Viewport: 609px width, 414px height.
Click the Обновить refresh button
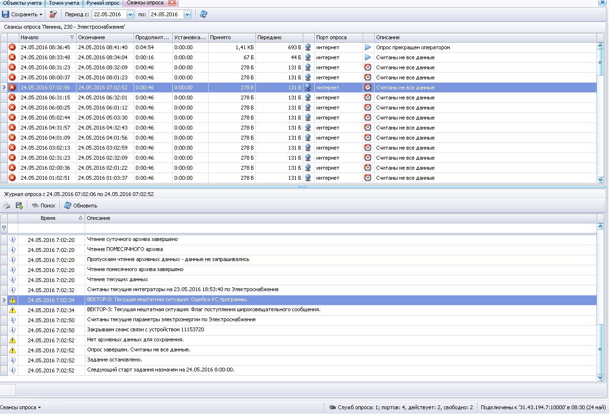pos(80,206)
